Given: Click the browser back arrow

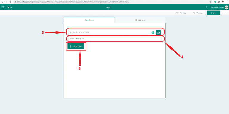Looking at the screenshot, I should point(2,2).
